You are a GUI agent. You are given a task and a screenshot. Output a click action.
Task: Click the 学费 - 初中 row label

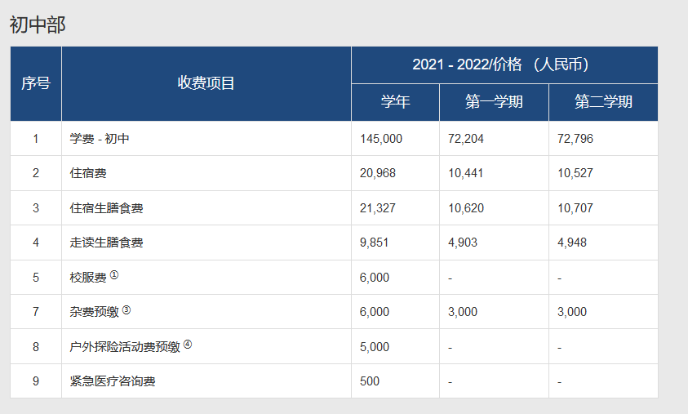[x=100, y=139]
